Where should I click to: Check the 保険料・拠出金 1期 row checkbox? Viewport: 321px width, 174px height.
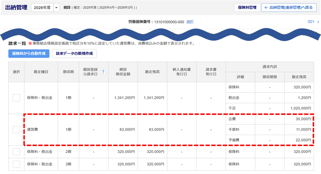point(16,98)
